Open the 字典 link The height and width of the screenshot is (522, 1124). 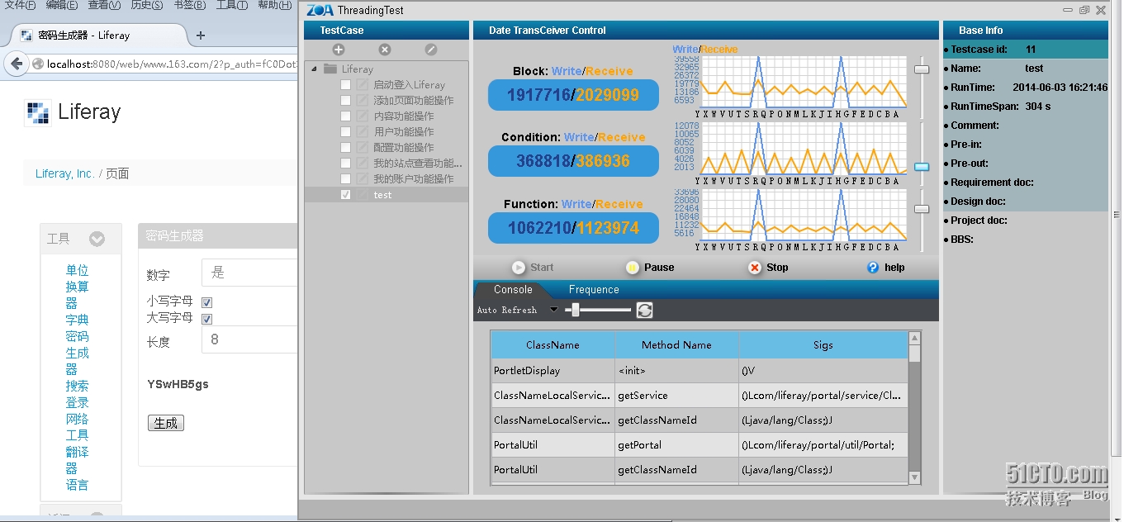pos(77,320)
